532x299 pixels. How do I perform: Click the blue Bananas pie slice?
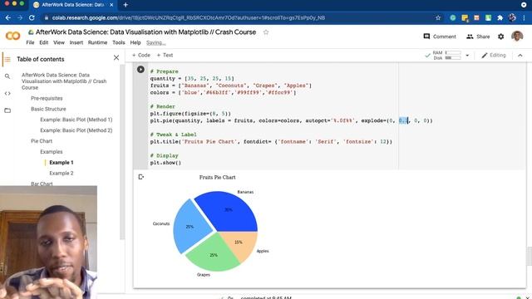(x=228, y=211)
